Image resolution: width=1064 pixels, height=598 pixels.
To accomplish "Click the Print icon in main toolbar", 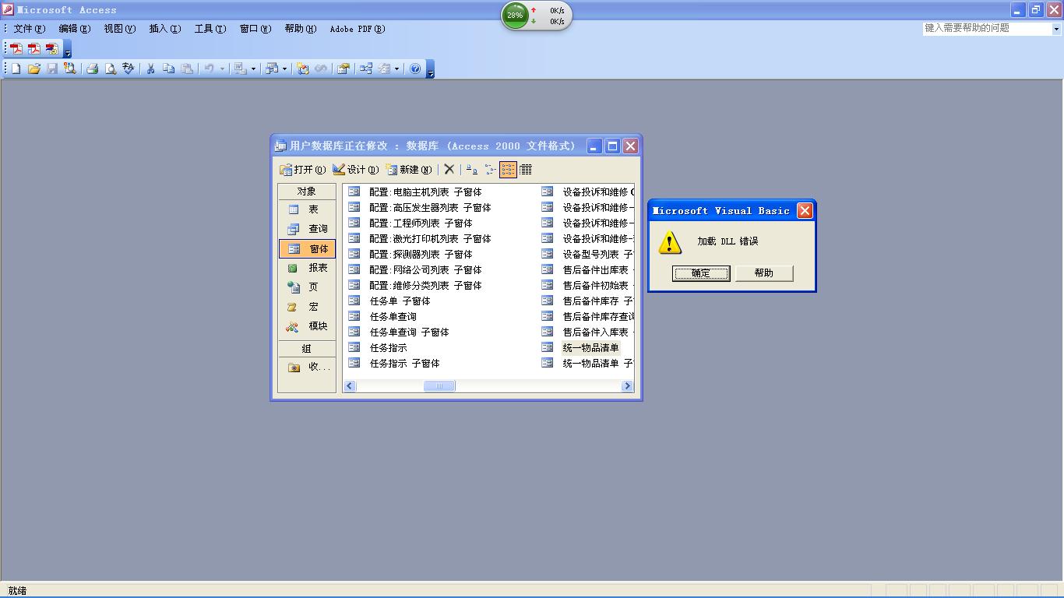I will point(92,69).
